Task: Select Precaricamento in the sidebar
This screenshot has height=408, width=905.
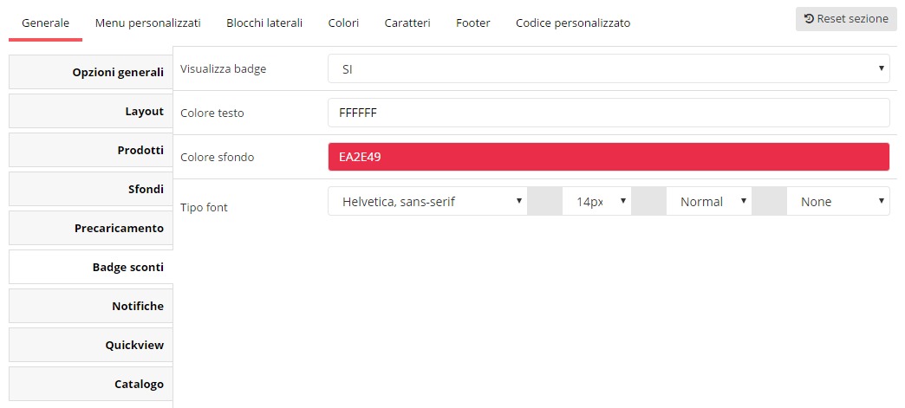Action: pos(91,228)
